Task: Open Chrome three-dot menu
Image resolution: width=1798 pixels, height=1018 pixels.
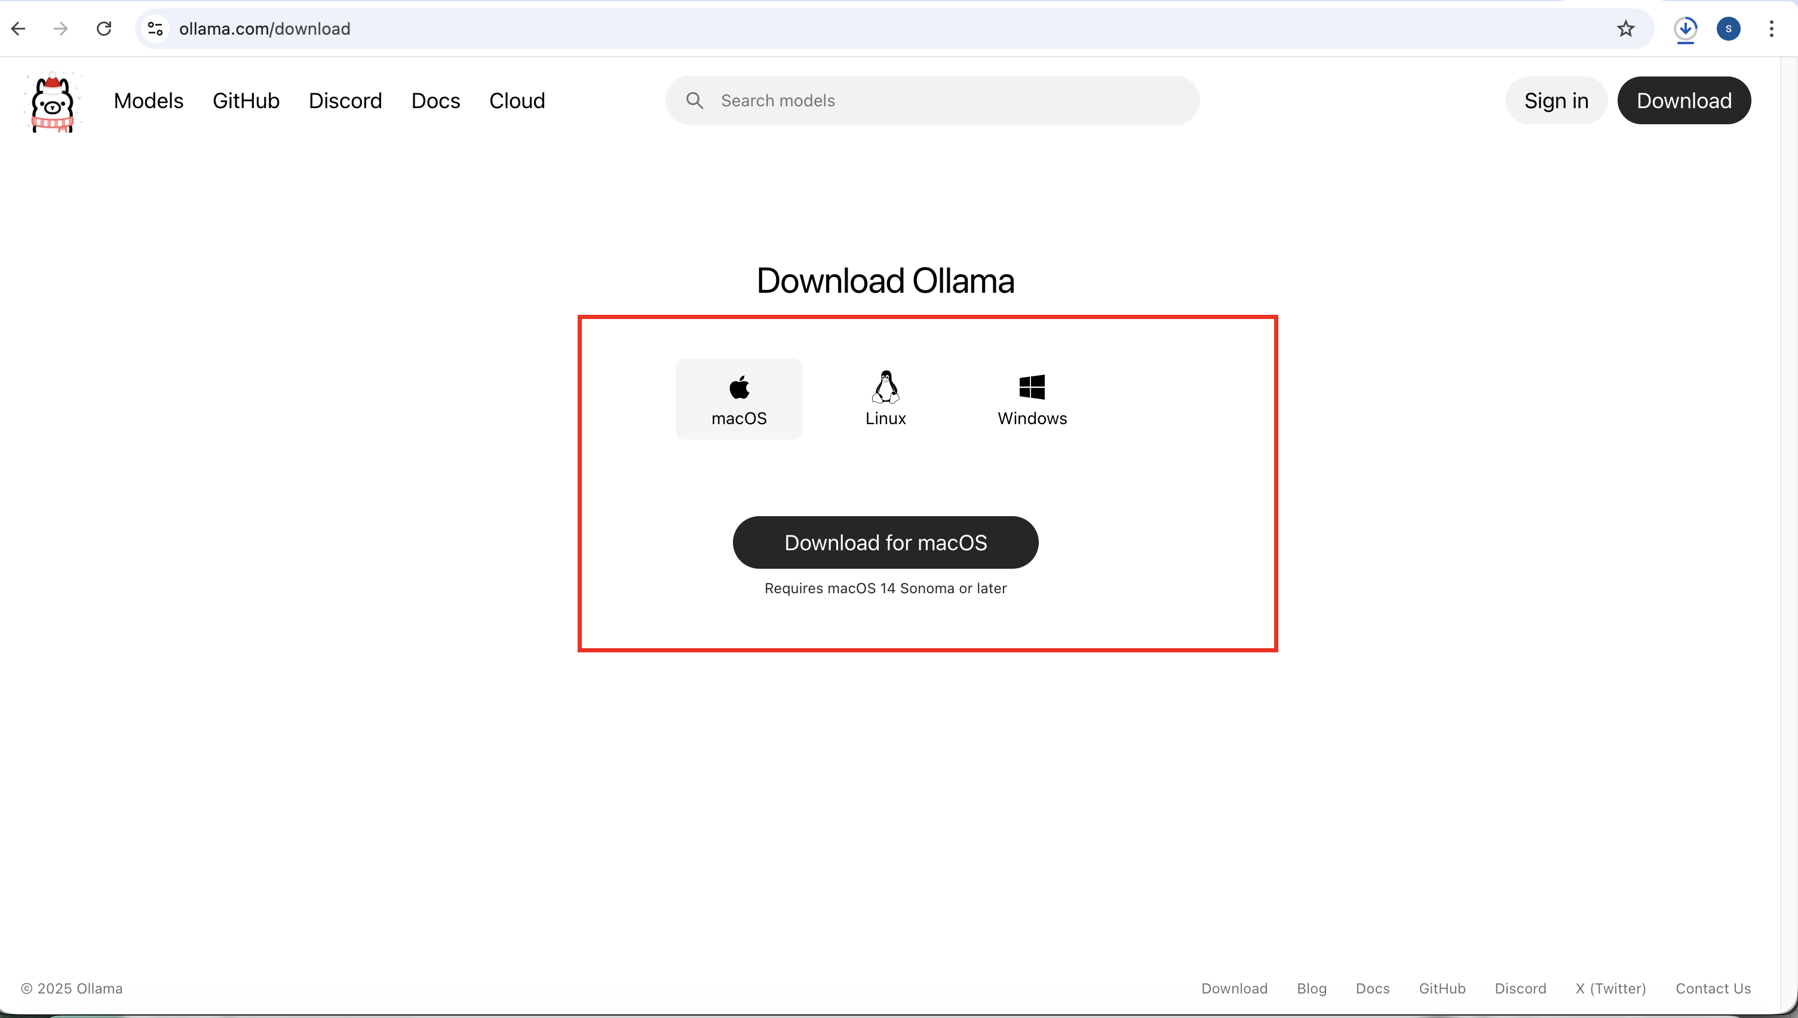Action: coord(1771,29)
